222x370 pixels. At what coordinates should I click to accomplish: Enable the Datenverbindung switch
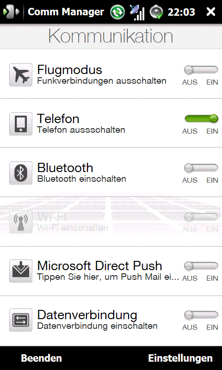tap(201, 315)
